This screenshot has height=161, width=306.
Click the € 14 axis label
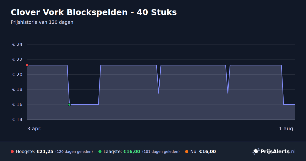[x=17, y=120]
